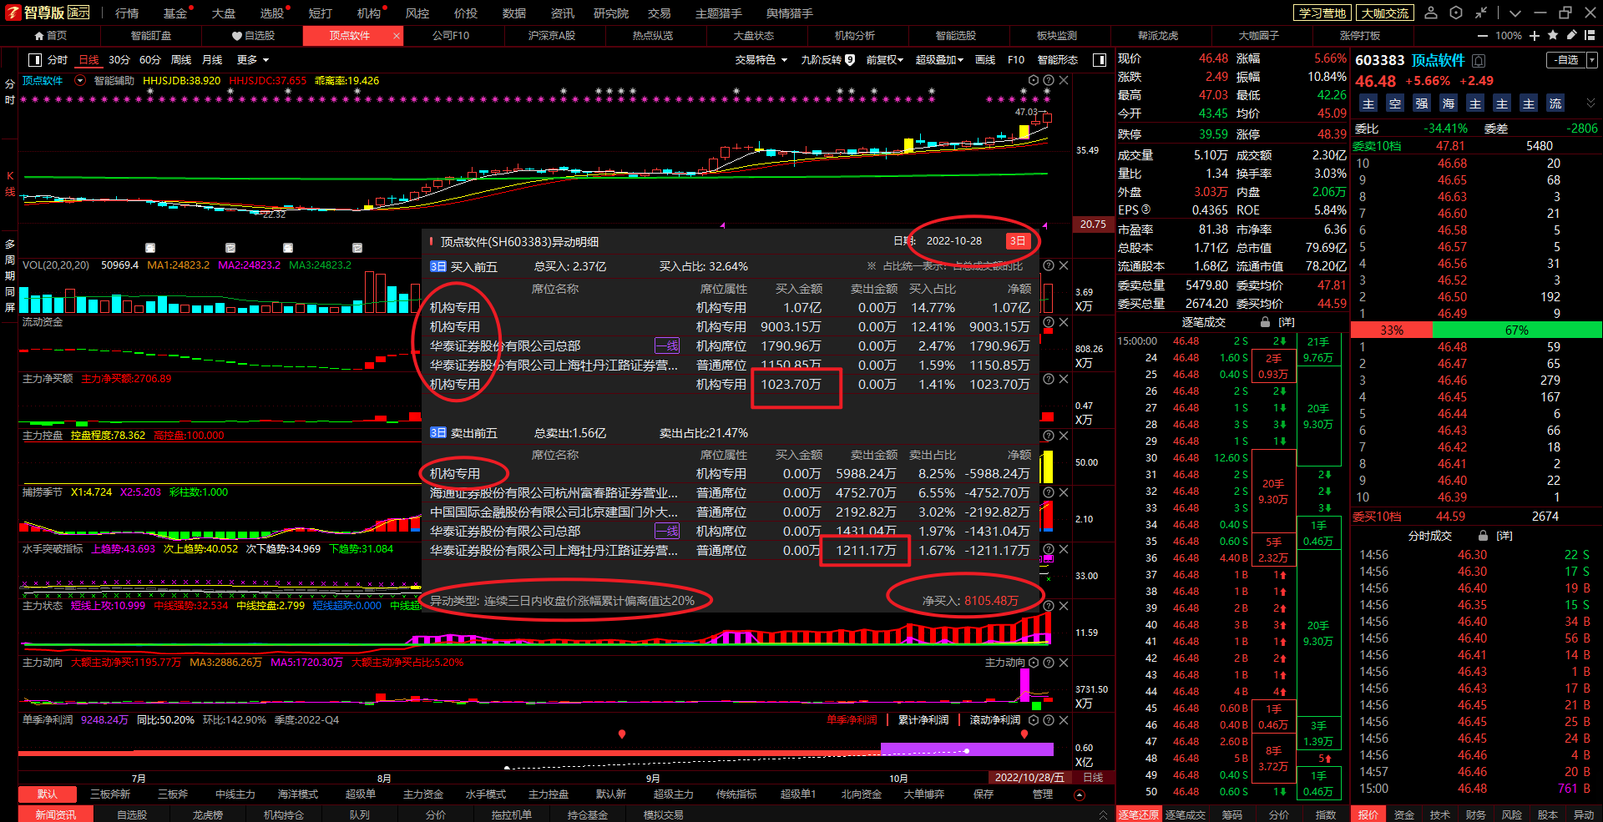Open the 前复权 dropdown

pyautogui.click(x=884, y=60)
